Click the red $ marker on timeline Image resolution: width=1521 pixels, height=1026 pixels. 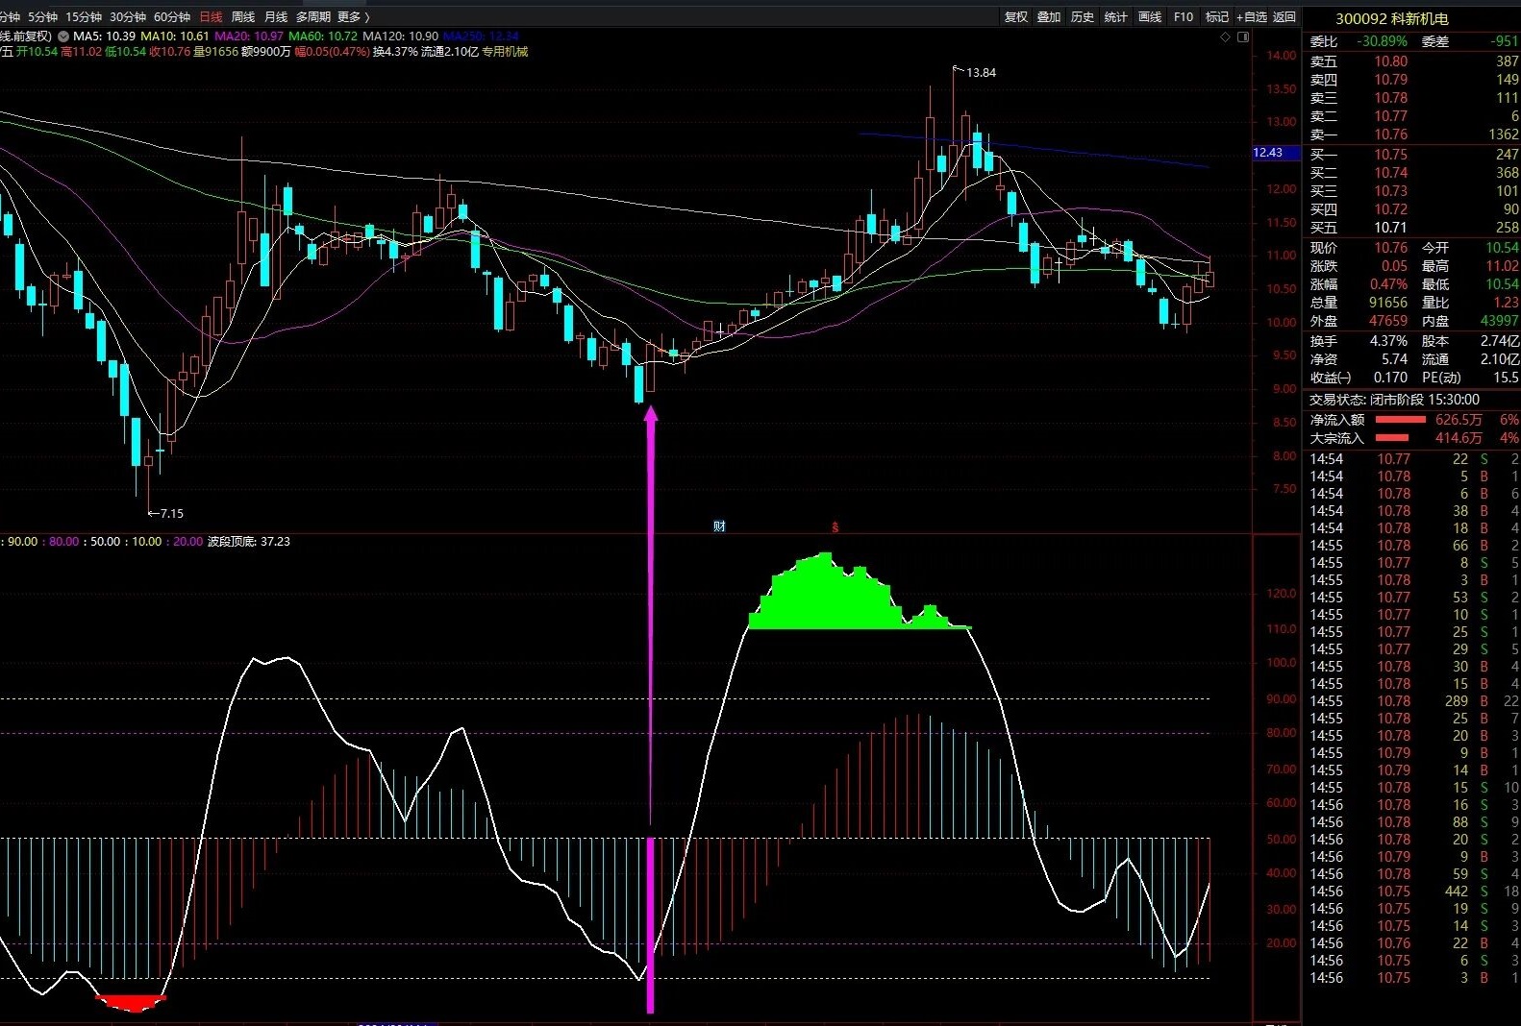[x=835, y=527]
